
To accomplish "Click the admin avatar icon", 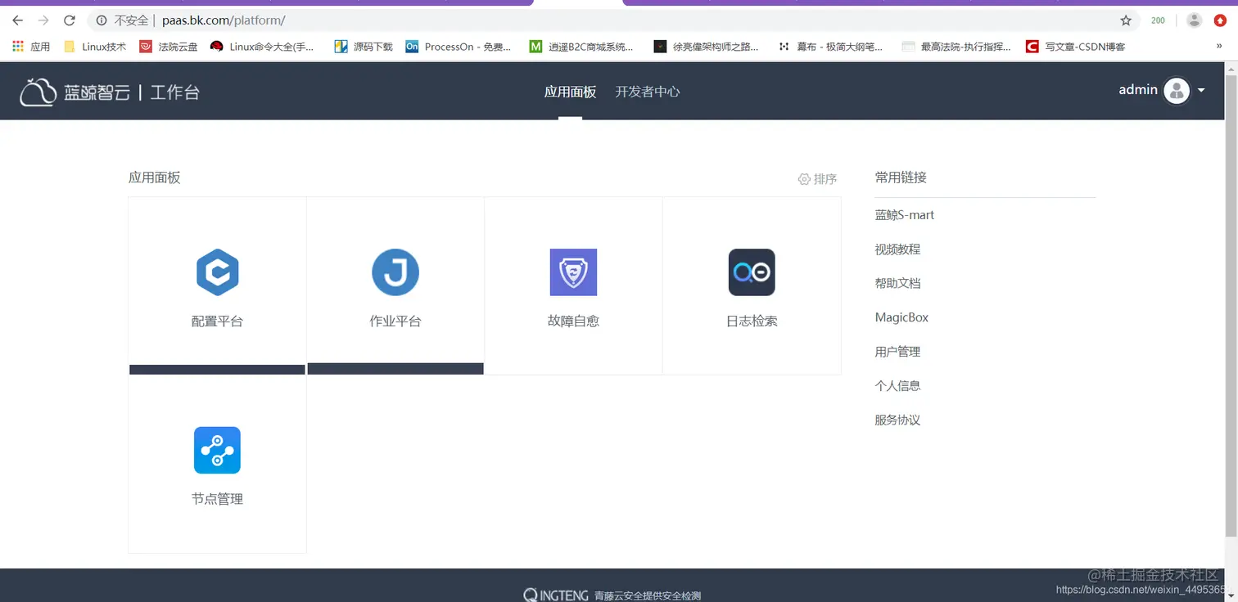I will [1177, 90].
